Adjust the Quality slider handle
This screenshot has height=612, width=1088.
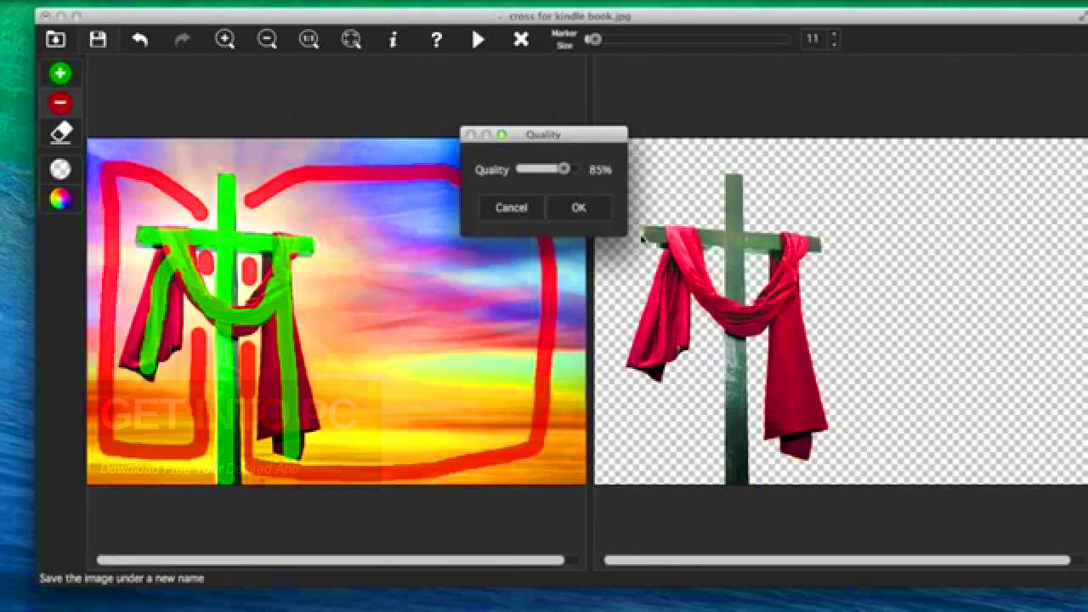pyautogui.click(x=563, y=168)
